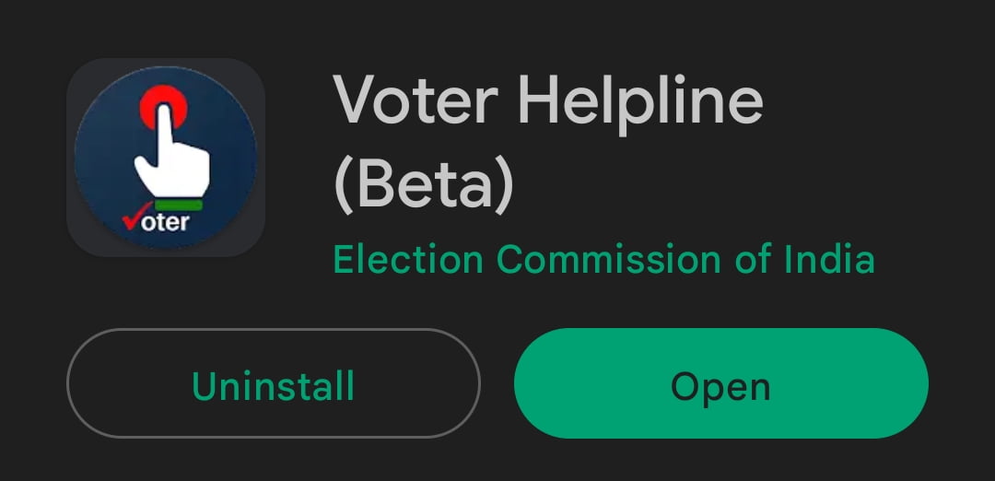995x481 pixels.
Task: Click the red circle in the app logo
Action: click(x=164, y=107)
